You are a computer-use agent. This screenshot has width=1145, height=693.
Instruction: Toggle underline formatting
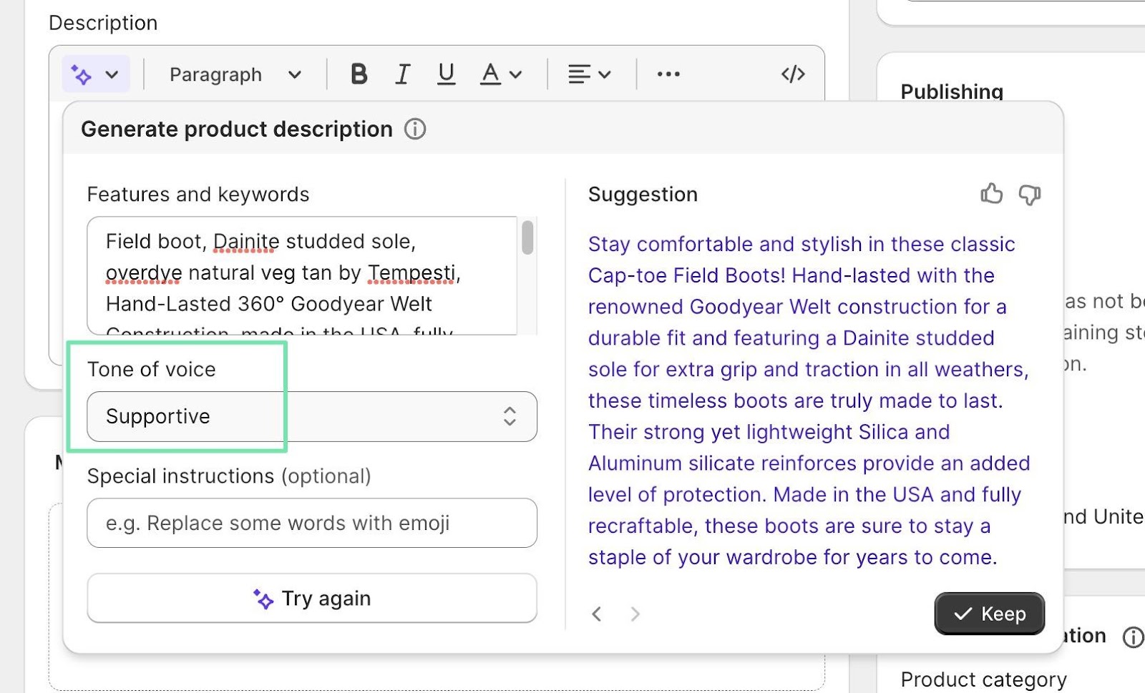tap(446, 74)
